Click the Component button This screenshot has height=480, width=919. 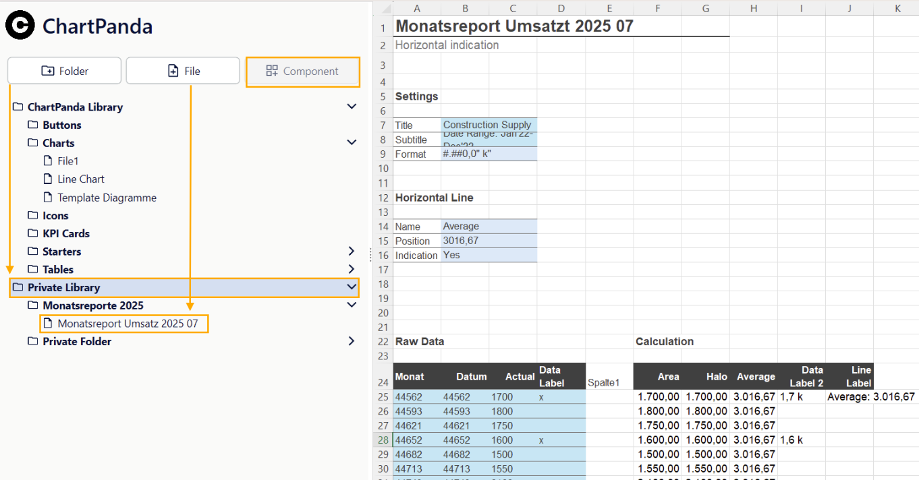(x=302, y=71)
